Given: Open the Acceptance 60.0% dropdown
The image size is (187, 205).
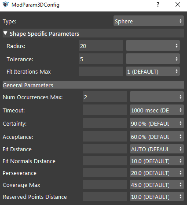Looking at the screenshot, I should click(x=157, y=136).
